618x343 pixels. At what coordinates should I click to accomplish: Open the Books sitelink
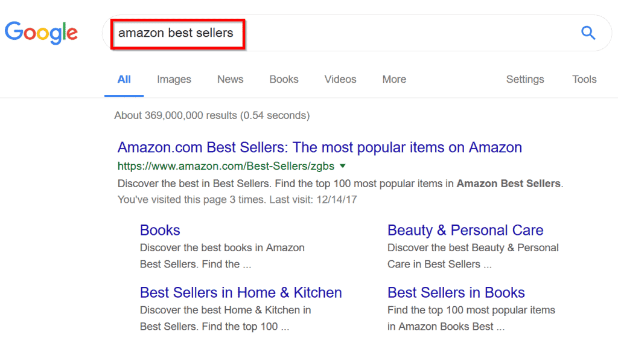pyautogui.click(x=160, y=230)
